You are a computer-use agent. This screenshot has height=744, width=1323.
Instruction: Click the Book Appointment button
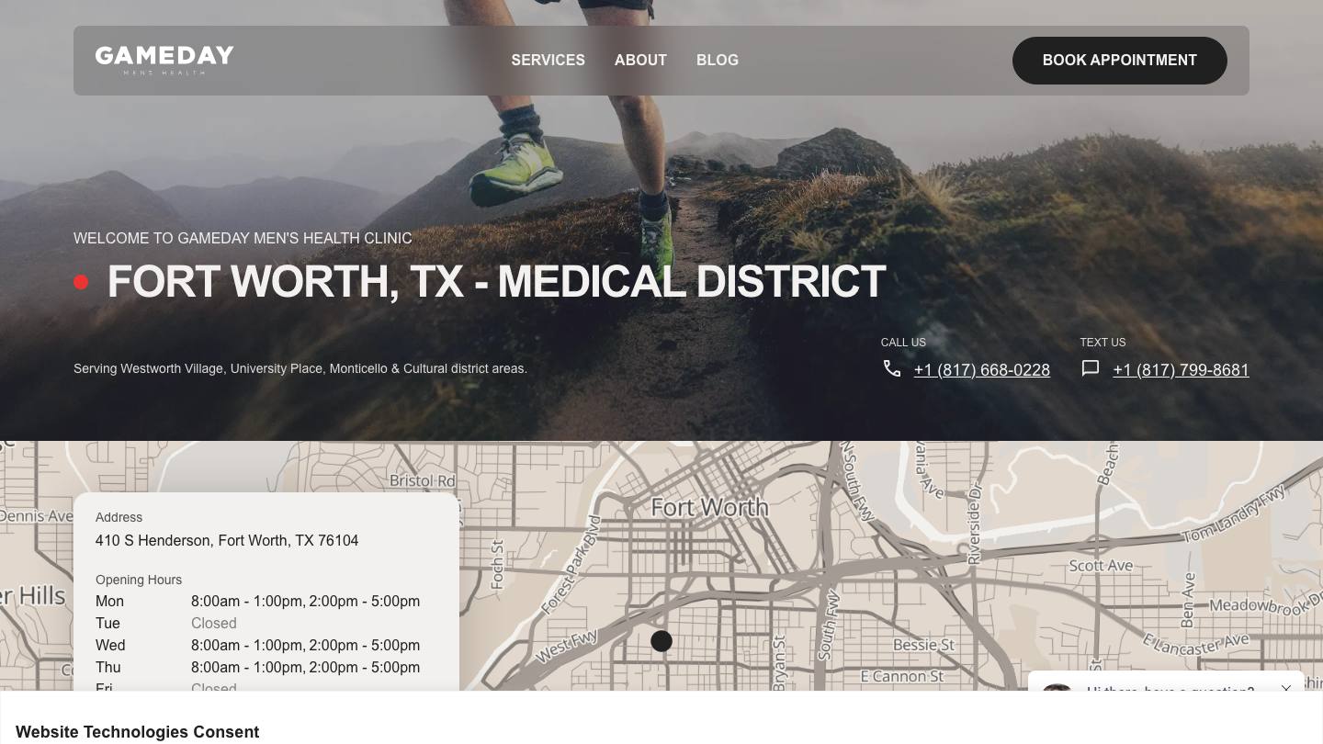click(1120, 61)
